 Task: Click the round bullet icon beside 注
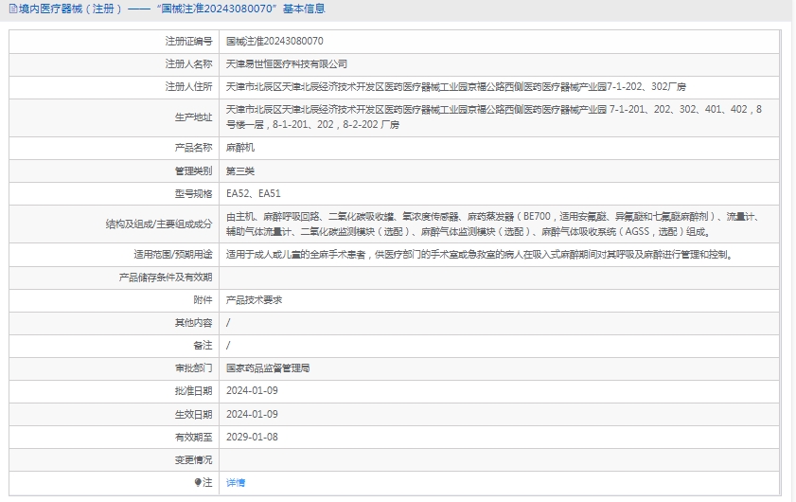[x=198, y=482]
